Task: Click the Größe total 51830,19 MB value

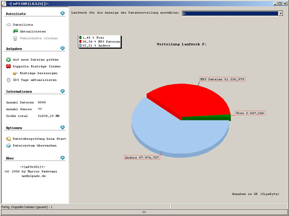Action: [x=49, y=116]
